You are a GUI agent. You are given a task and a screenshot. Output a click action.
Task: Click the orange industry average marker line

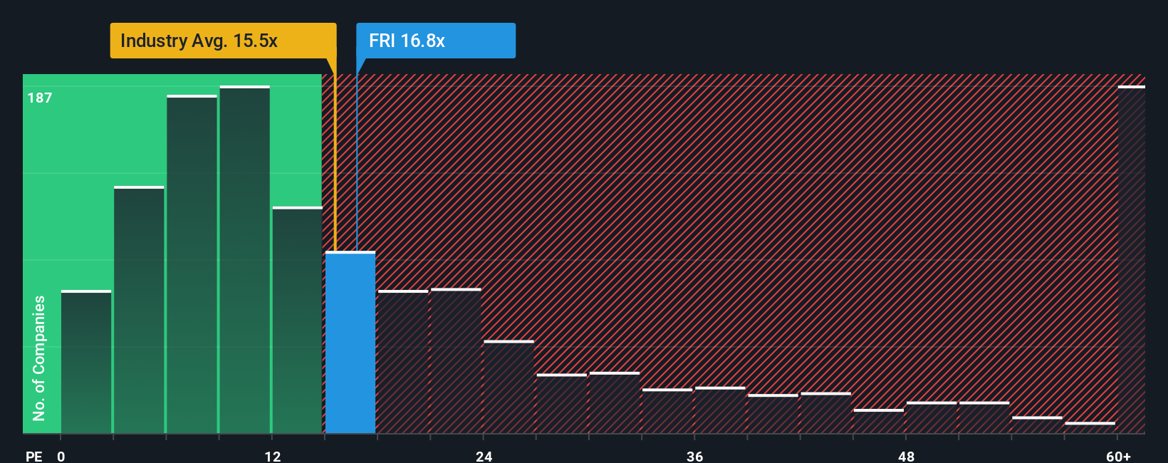[x=335, y=162]
